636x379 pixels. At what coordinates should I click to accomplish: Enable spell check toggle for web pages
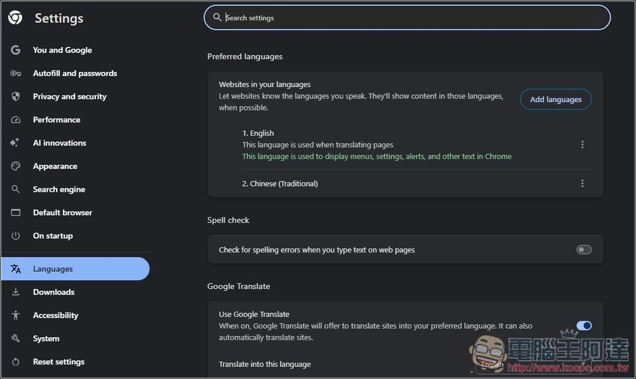[583, 249]
